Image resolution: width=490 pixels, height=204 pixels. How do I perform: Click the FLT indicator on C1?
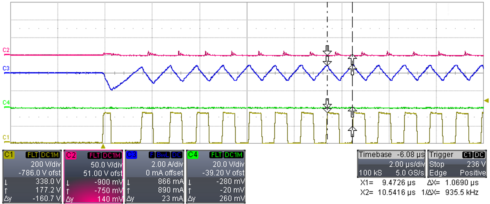pos(32,155)
